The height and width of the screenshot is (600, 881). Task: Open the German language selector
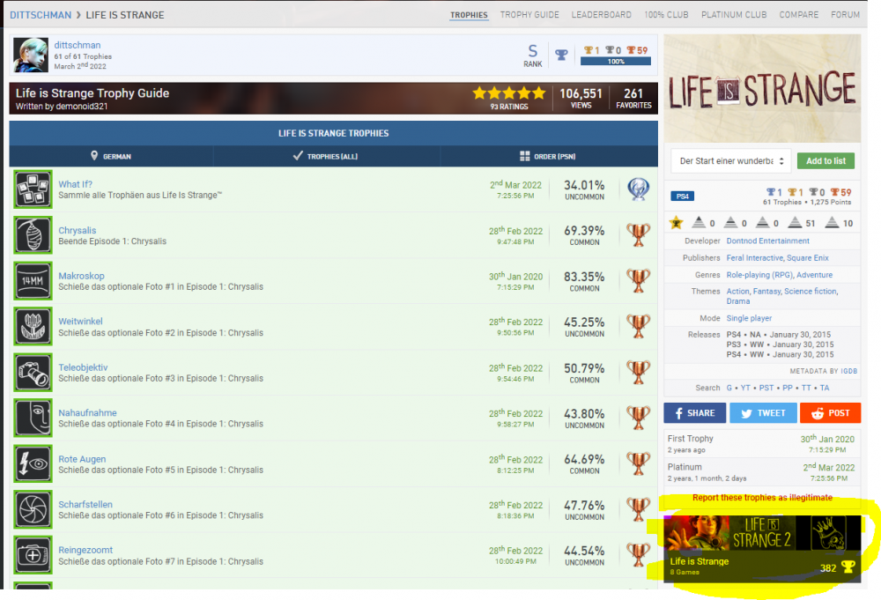point(111,156)
